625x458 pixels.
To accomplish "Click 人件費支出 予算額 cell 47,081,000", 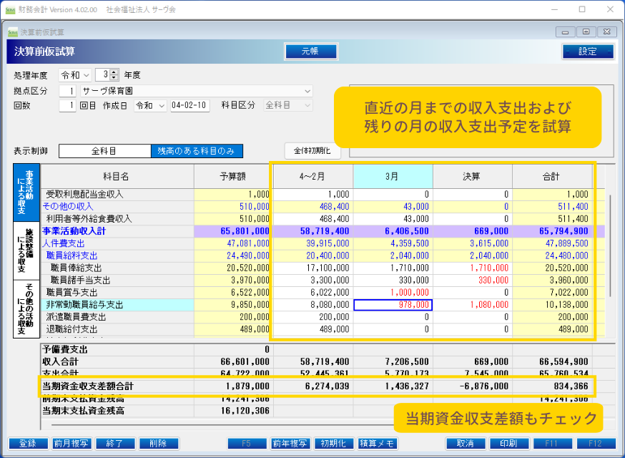I will click(234, 244).
